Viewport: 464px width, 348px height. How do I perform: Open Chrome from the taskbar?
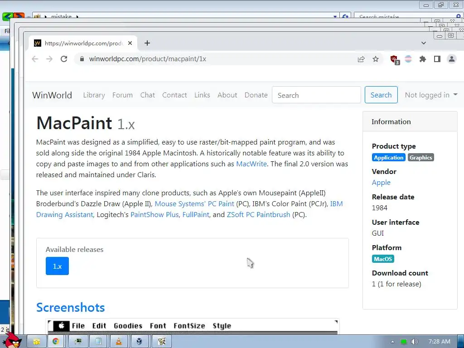[x=56, y=342]
